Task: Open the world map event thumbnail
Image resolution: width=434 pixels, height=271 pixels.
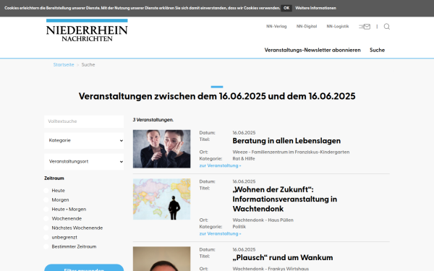Action: 161,199
